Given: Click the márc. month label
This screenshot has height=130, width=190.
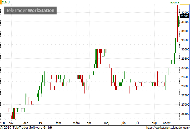Looking at the screenshot, I should [77, 123].
